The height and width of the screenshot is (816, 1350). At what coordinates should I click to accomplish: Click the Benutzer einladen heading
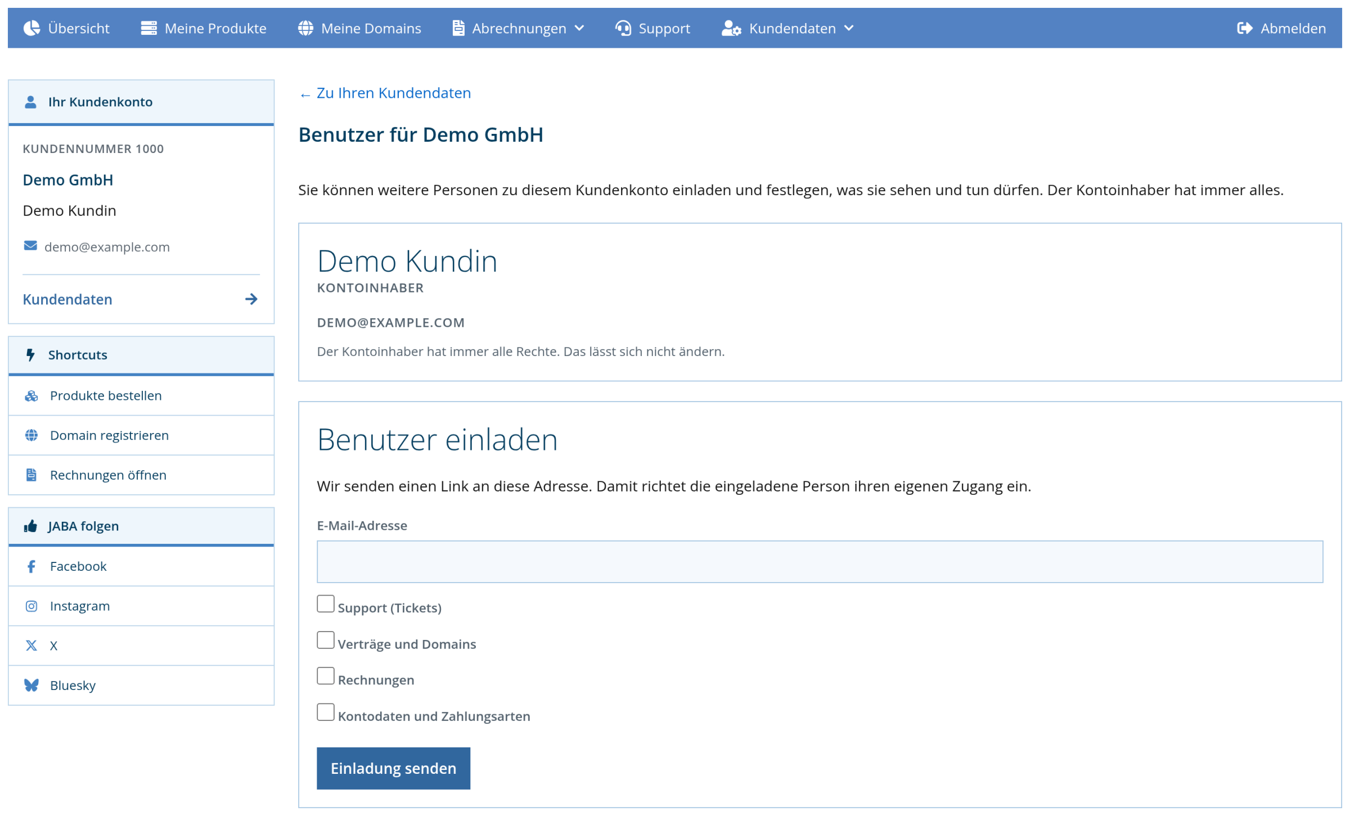pos(437,439)
